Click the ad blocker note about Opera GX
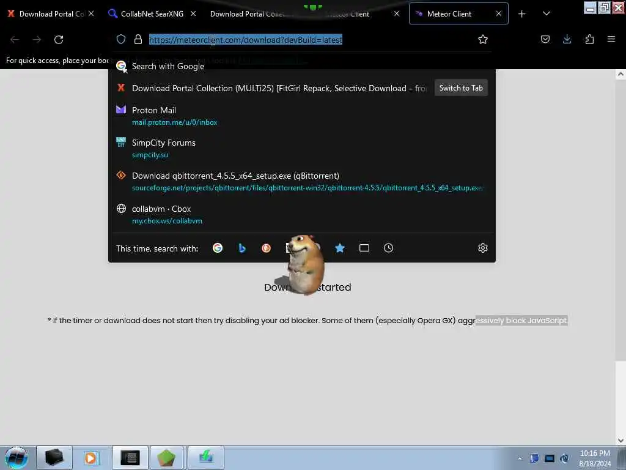The height and width of the screenshot is (470, 626). pyautogui.click(x=307, y=321)
